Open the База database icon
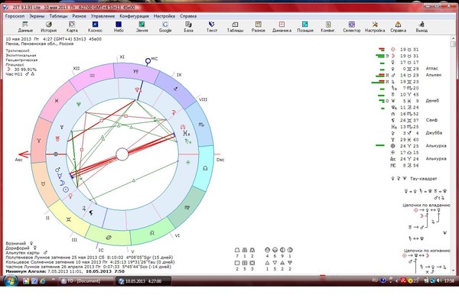Image resolution: width=459 pixels, height=305 pixels. pyautogui.click(x=188, y=27)
